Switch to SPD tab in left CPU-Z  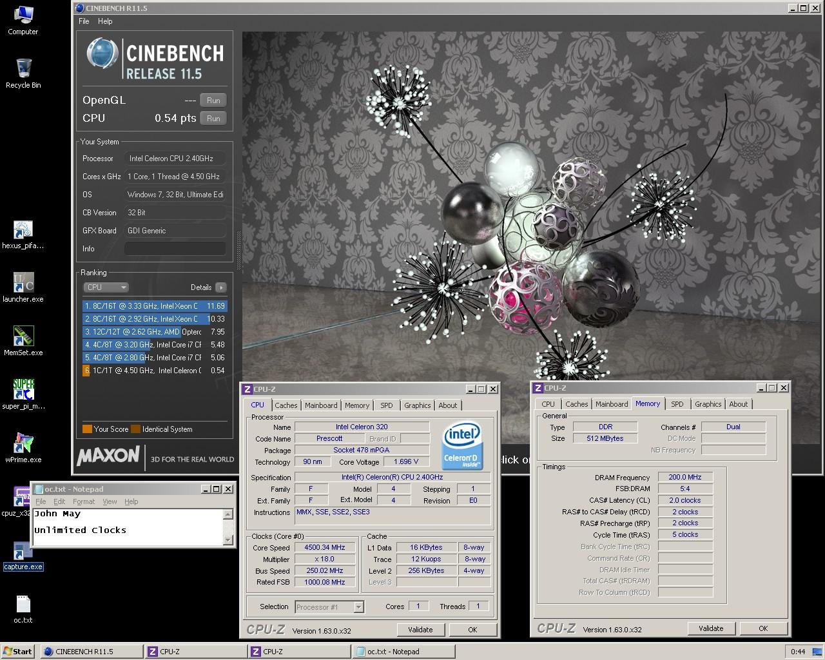[x=386, y=405]
